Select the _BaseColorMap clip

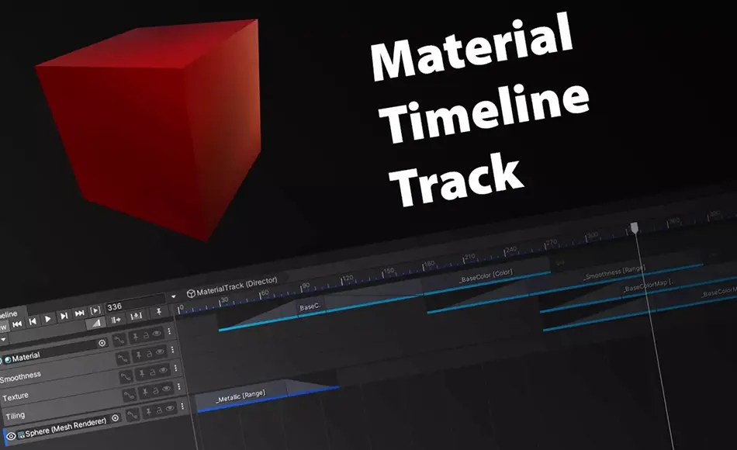[x=648, y=286]
